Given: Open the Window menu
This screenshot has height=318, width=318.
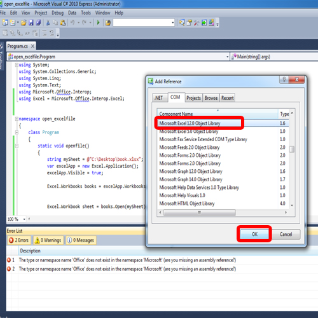Looking at the screenshot, I should 102,13.
